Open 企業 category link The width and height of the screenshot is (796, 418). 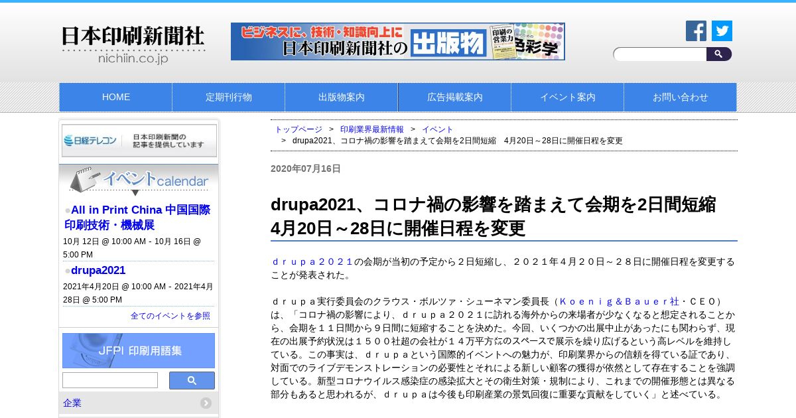click(72, 403)
